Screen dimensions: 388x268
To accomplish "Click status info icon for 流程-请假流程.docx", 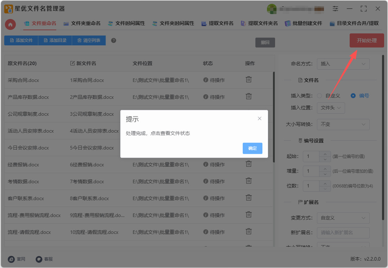I will pyautogui.click(x=206, y=232).
